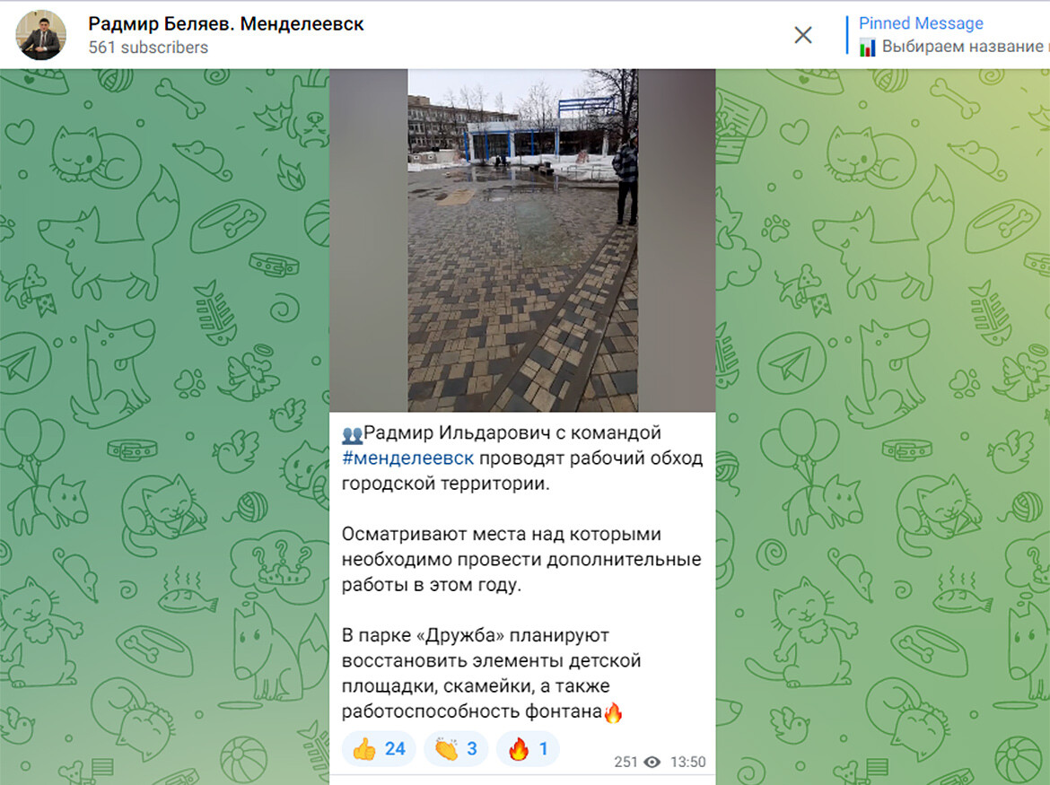Viewport: 1050px width, 785px height.
Task: Click the 251 view count
Action: (x=626, y=763)
